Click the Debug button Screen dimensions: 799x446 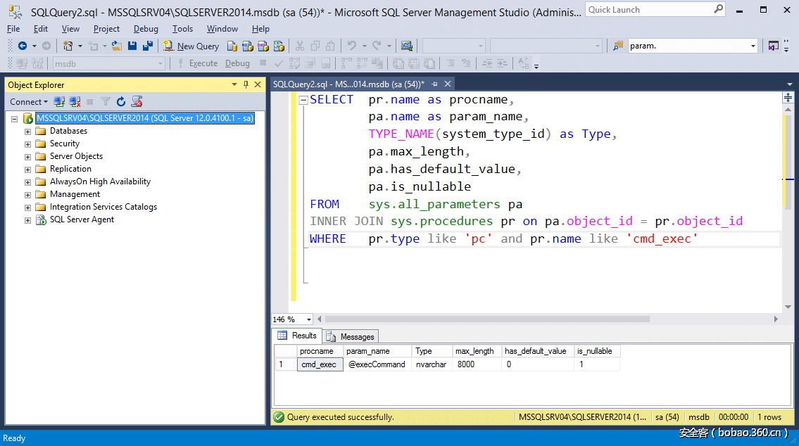click(x=237, y=63)
